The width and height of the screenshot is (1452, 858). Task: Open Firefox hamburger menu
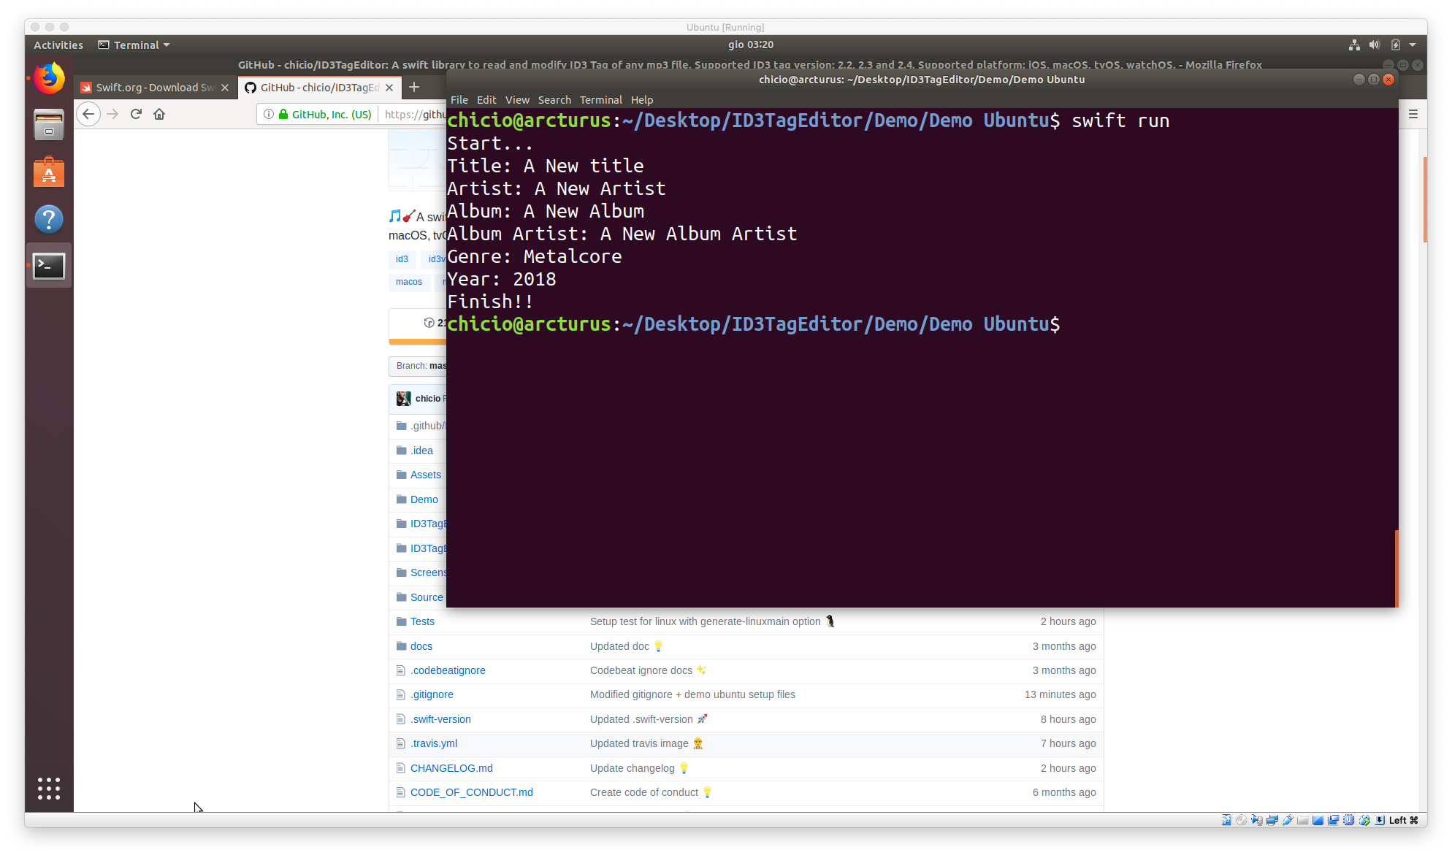click(1413, 114)
